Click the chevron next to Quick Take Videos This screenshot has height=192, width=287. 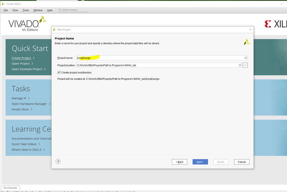click(39, 144)
